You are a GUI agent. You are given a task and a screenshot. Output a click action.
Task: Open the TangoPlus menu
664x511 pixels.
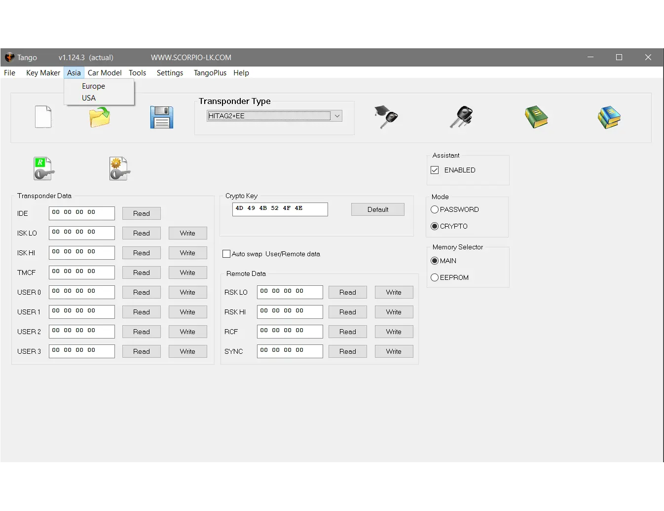tap(210, 73)
